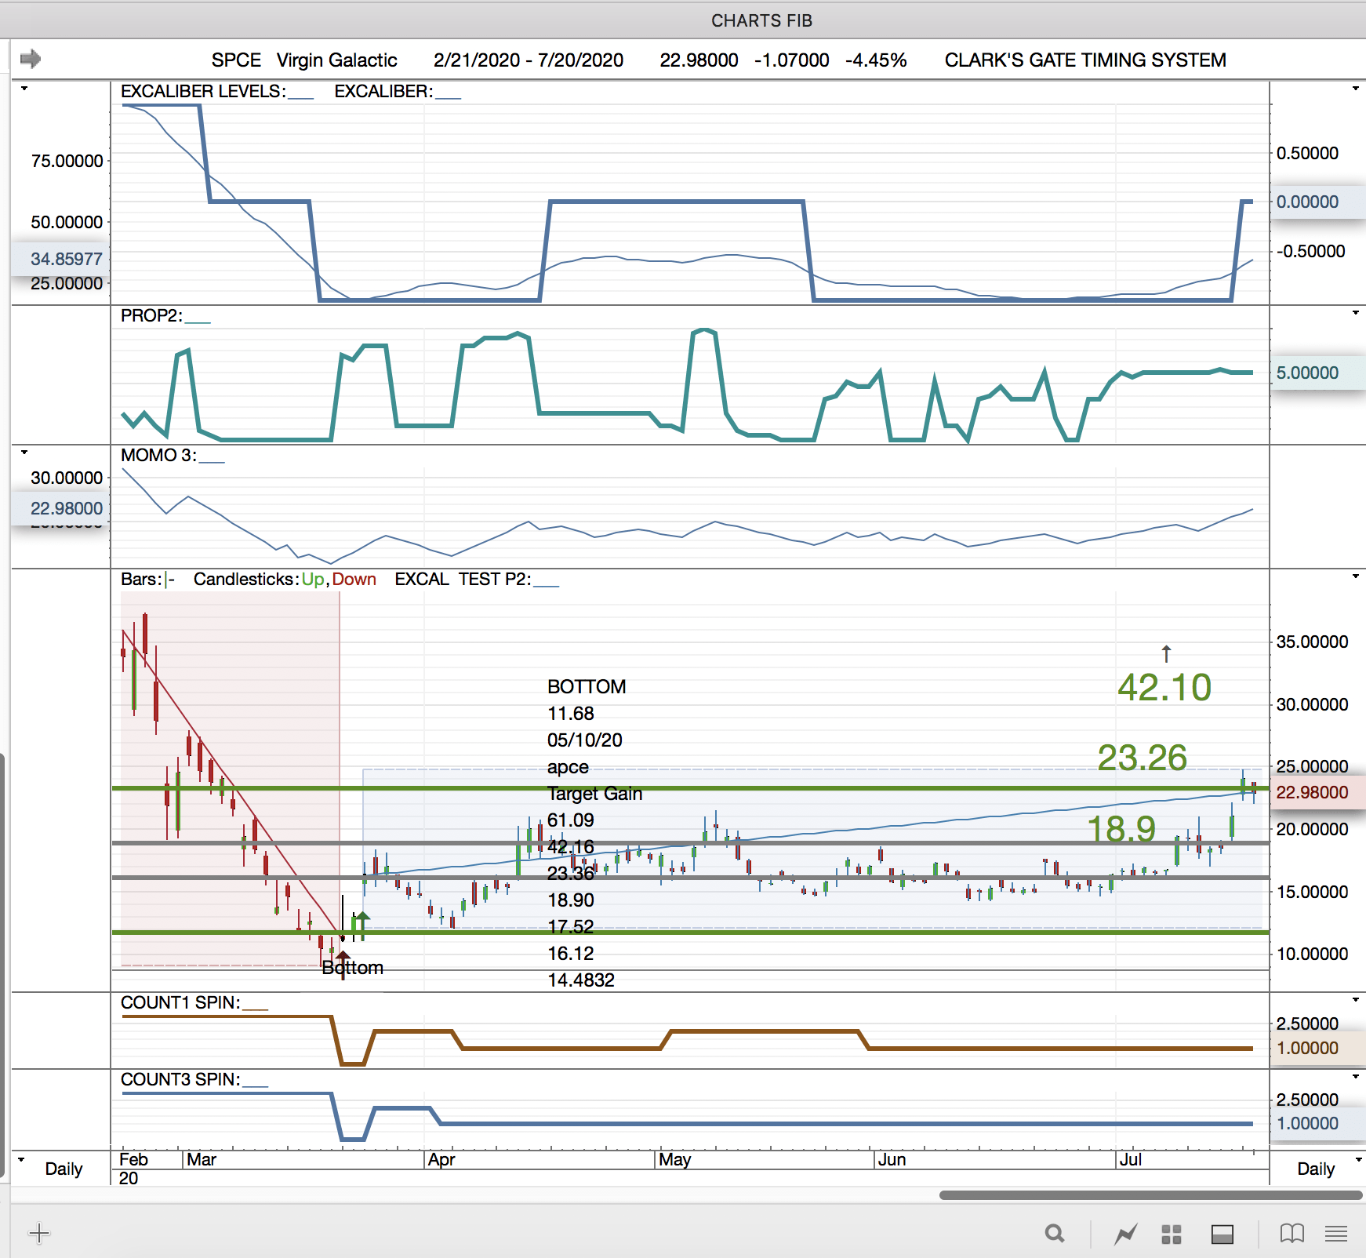Click the PROP2 indicator label

[165, 316]
